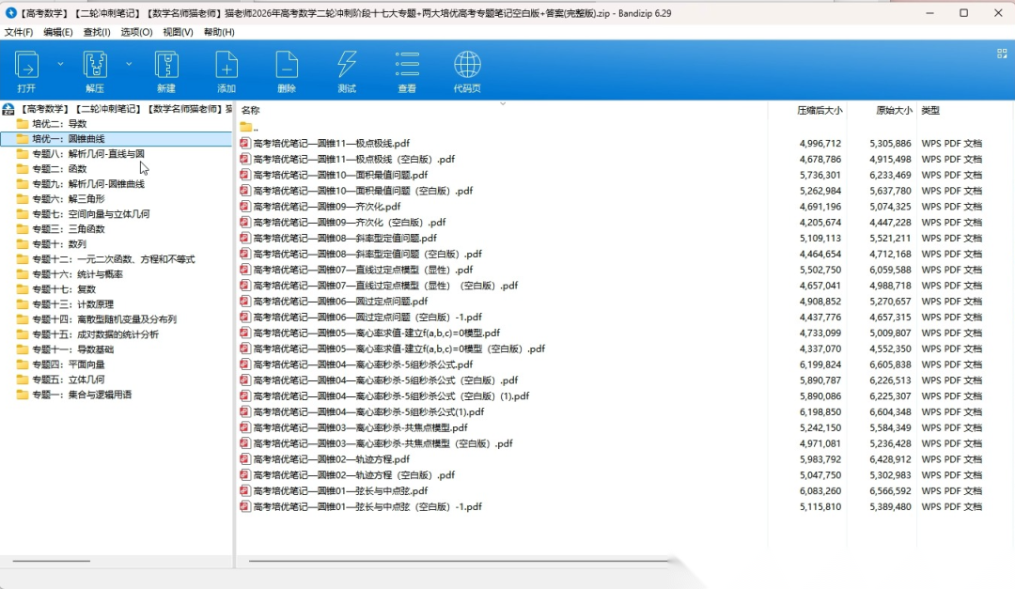This screenshot has width=1015, height=589.
Task: Select file 高考培优笔记—圆锥11—极点极线.pdf
Action: [x=331, y=144]
